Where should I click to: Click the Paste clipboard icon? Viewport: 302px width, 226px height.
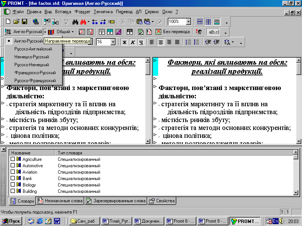tap(139, 22)
